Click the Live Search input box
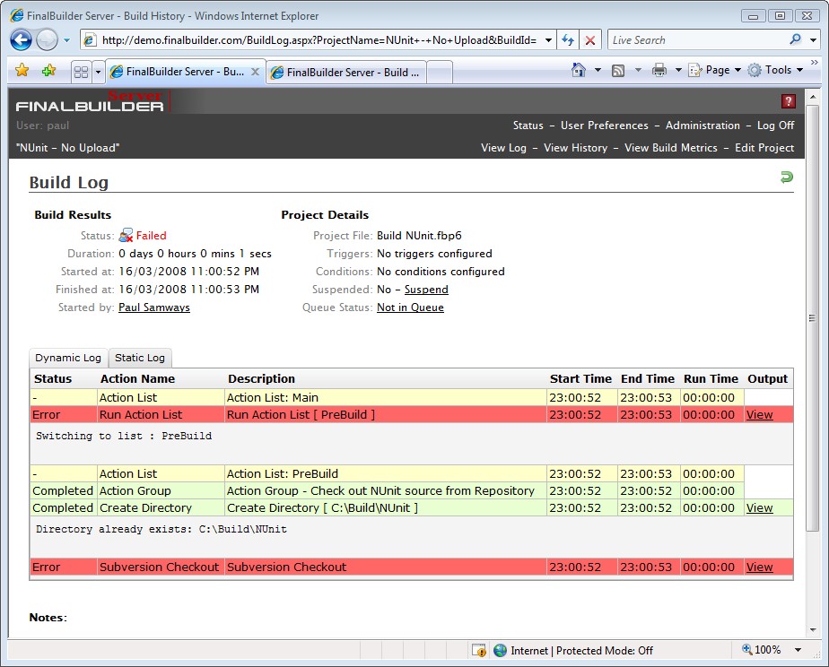The image size is (829, 667). pyautogui.click(x=697, y=40)
